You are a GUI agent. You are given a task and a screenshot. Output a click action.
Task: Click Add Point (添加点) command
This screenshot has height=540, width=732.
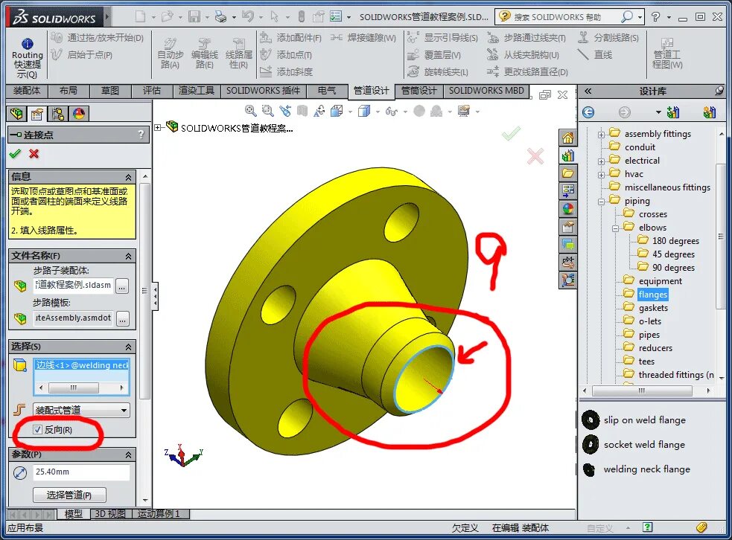click(x=286, y=54)
